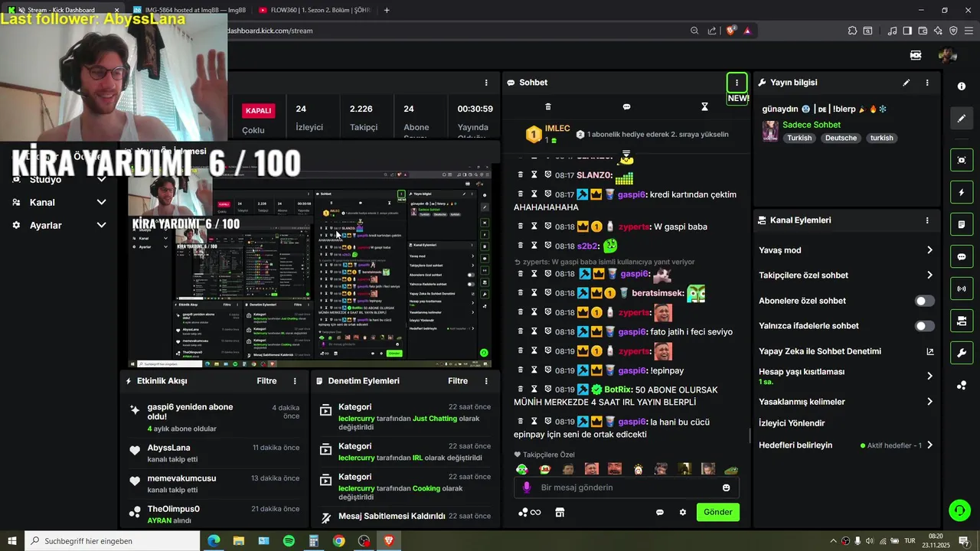Click the Gönder send button
980x551 pixels.
point(718,512)
